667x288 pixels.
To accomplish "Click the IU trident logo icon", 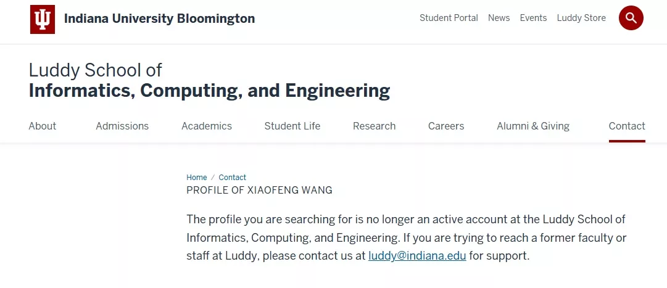I will (x=43, y=19).
